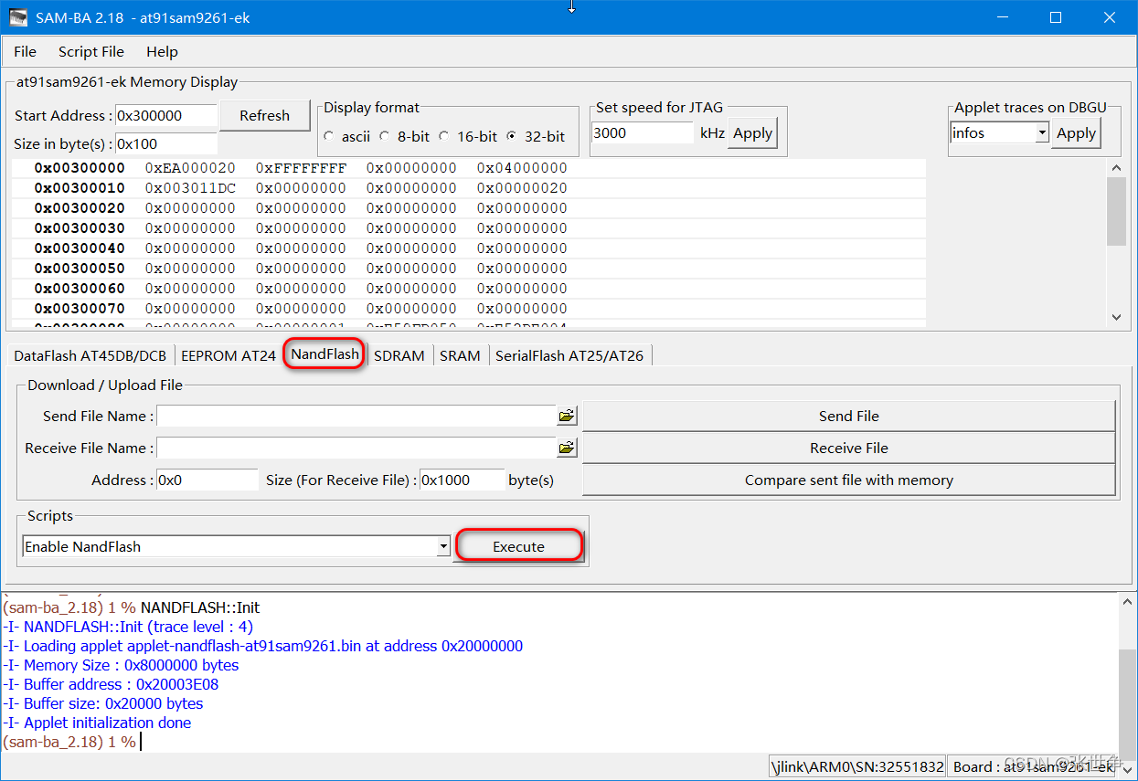1138x781 pixels.
Task: Click the Send File button
Action: (x=849, y=417)
